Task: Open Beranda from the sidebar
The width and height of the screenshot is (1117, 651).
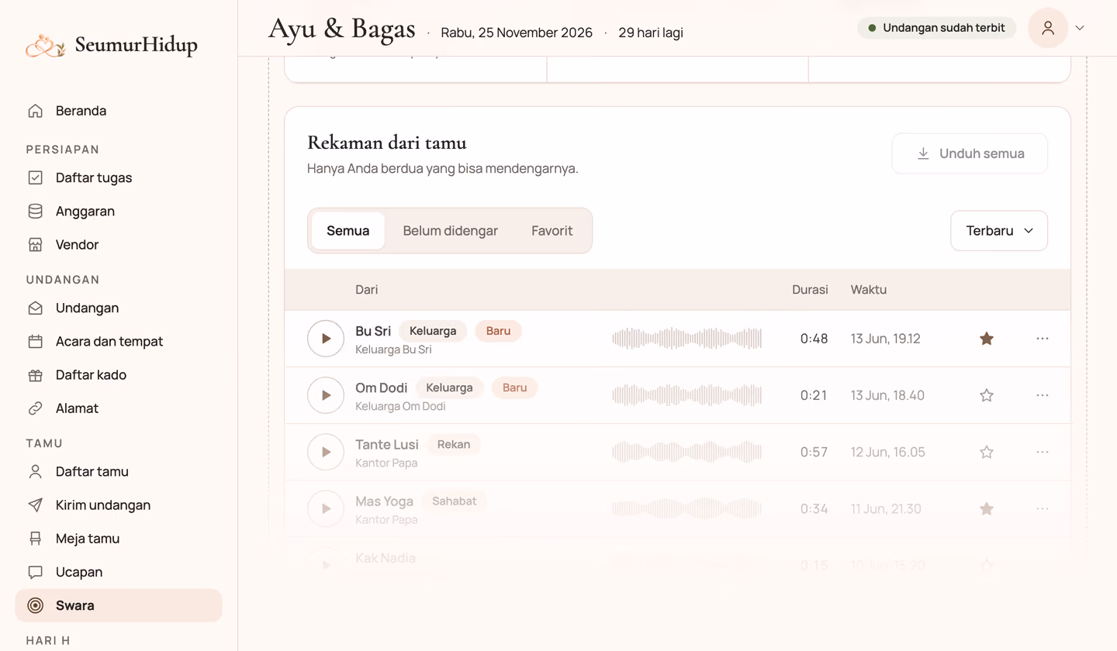Action: pos(118,111)
